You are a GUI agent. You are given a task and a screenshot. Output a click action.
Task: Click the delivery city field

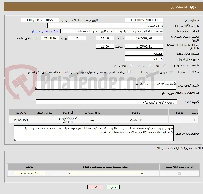point(144,59)
